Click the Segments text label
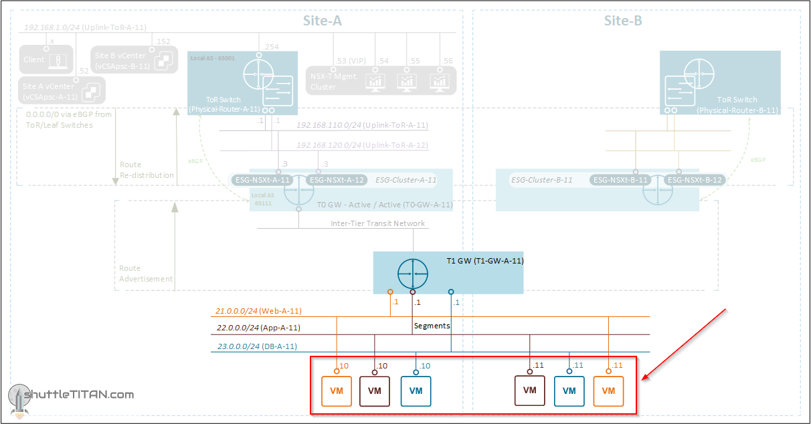The height and width of the screenshot is (424, 811). coord(432,326)
